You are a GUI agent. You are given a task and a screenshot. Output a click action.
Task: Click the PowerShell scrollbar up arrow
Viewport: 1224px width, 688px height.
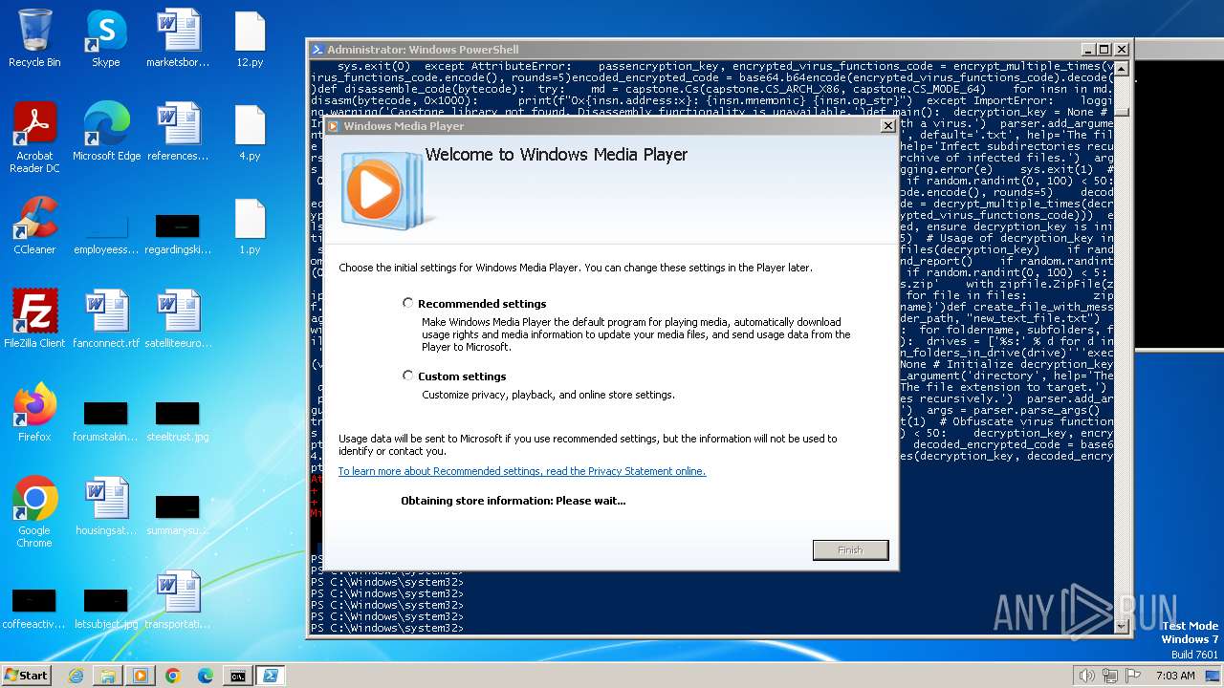coord(1123,69)
